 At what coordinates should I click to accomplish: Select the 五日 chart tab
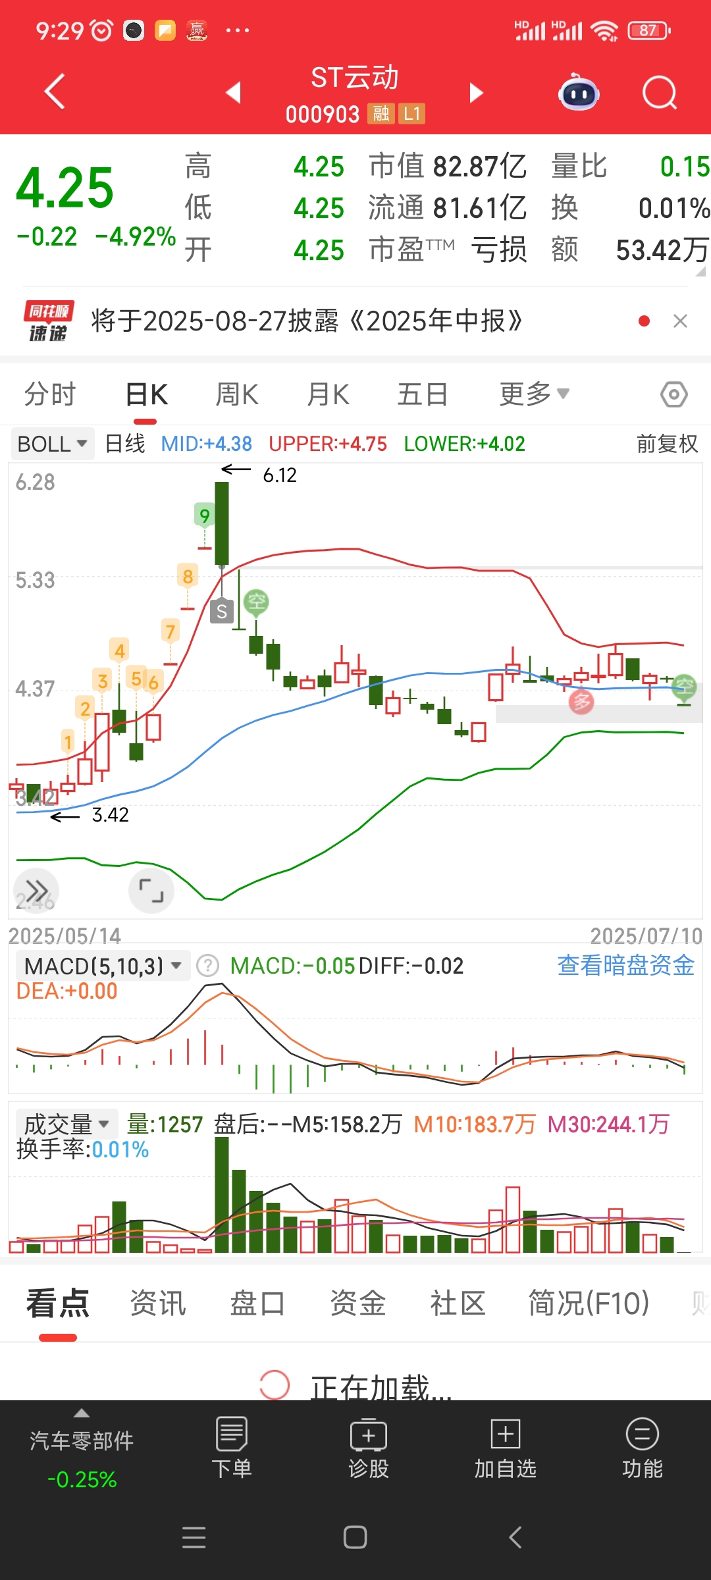tap(423, 394)
